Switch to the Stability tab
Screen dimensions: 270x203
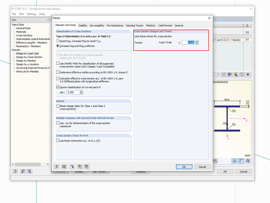83,26
